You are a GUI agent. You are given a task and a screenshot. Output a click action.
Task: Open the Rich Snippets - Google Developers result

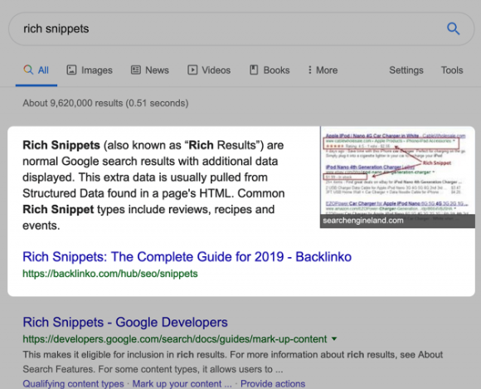pos(125,323)
